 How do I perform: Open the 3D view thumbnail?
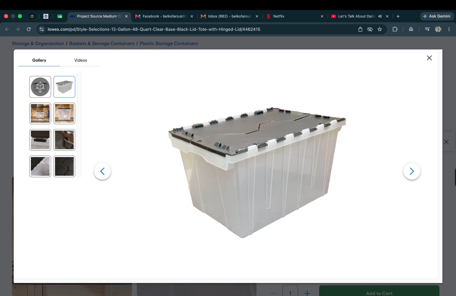tap(40, 87)
